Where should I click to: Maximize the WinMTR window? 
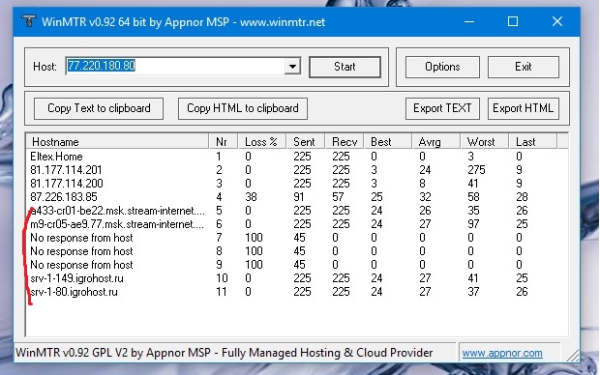click(x=513, y=22)
